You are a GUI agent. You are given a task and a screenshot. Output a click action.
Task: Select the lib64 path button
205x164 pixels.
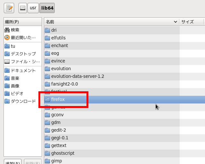(47, 8)
